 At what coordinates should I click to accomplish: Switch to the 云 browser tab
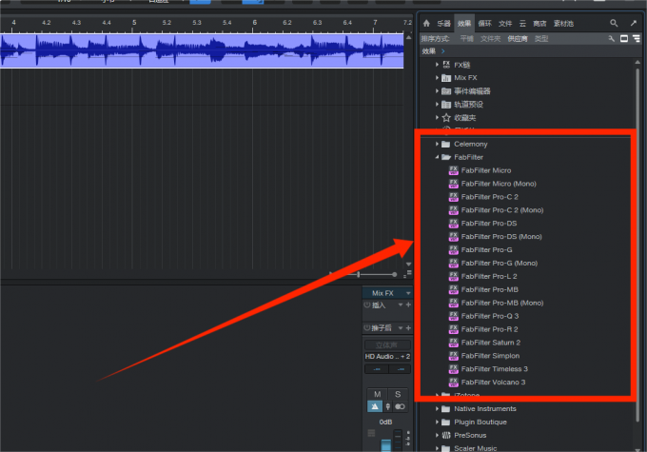(x=522, y=24)
